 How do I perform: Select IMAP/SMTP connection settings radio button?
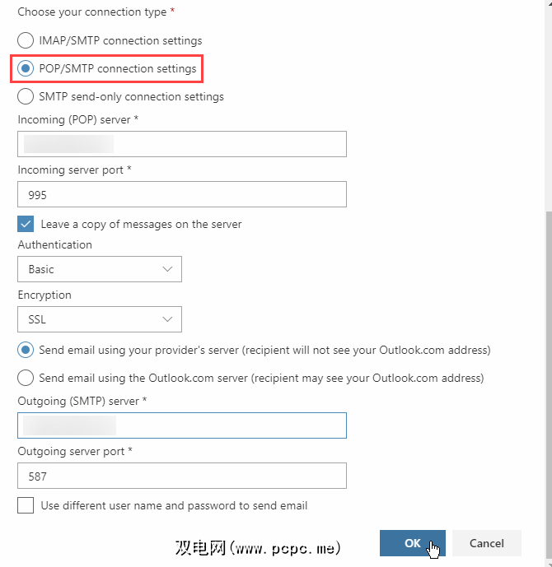coord(26,40)
